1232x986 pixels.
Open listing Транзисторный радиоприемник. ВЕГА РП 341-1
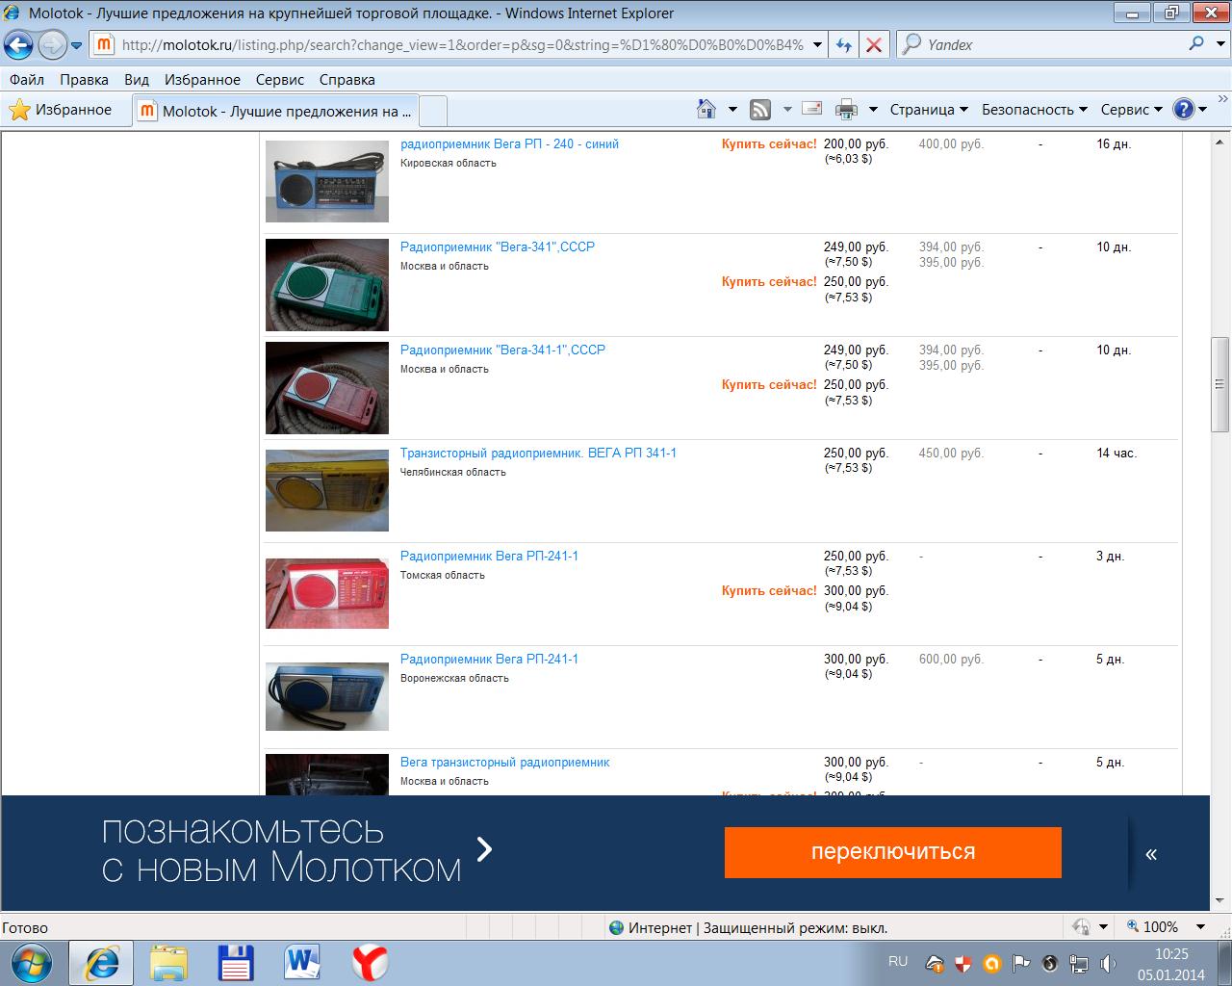(x=538, y=453)
